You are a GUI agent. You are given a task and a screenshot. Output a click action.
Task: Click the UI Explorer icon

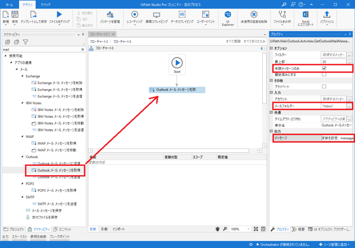pyautogui.click(x=228, y=14)
